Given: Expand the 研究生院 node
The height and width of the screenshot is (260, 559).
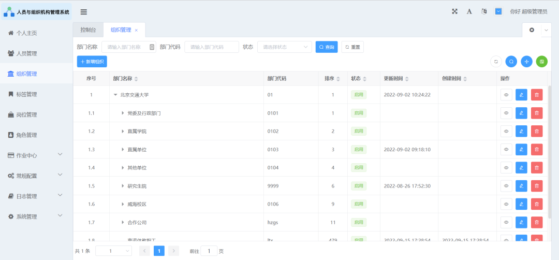Looking at the screenshot, I should pos(123,186).
